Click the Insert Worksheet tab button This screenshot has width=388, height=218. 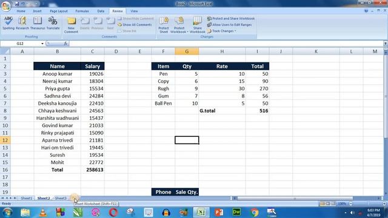click(74, 198)
